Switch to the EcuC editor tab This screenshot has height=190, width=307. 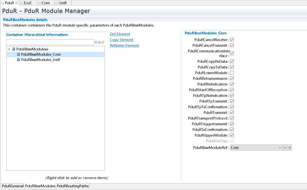point(28,3)
